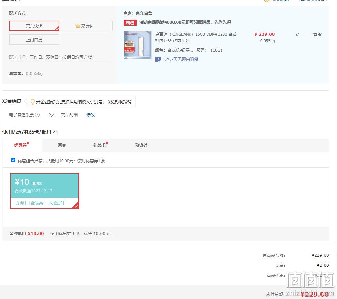Collapse the 使用优惠/礼品卡/抵用 section
The height and width of the screenshot is (299, 337).
55,132
